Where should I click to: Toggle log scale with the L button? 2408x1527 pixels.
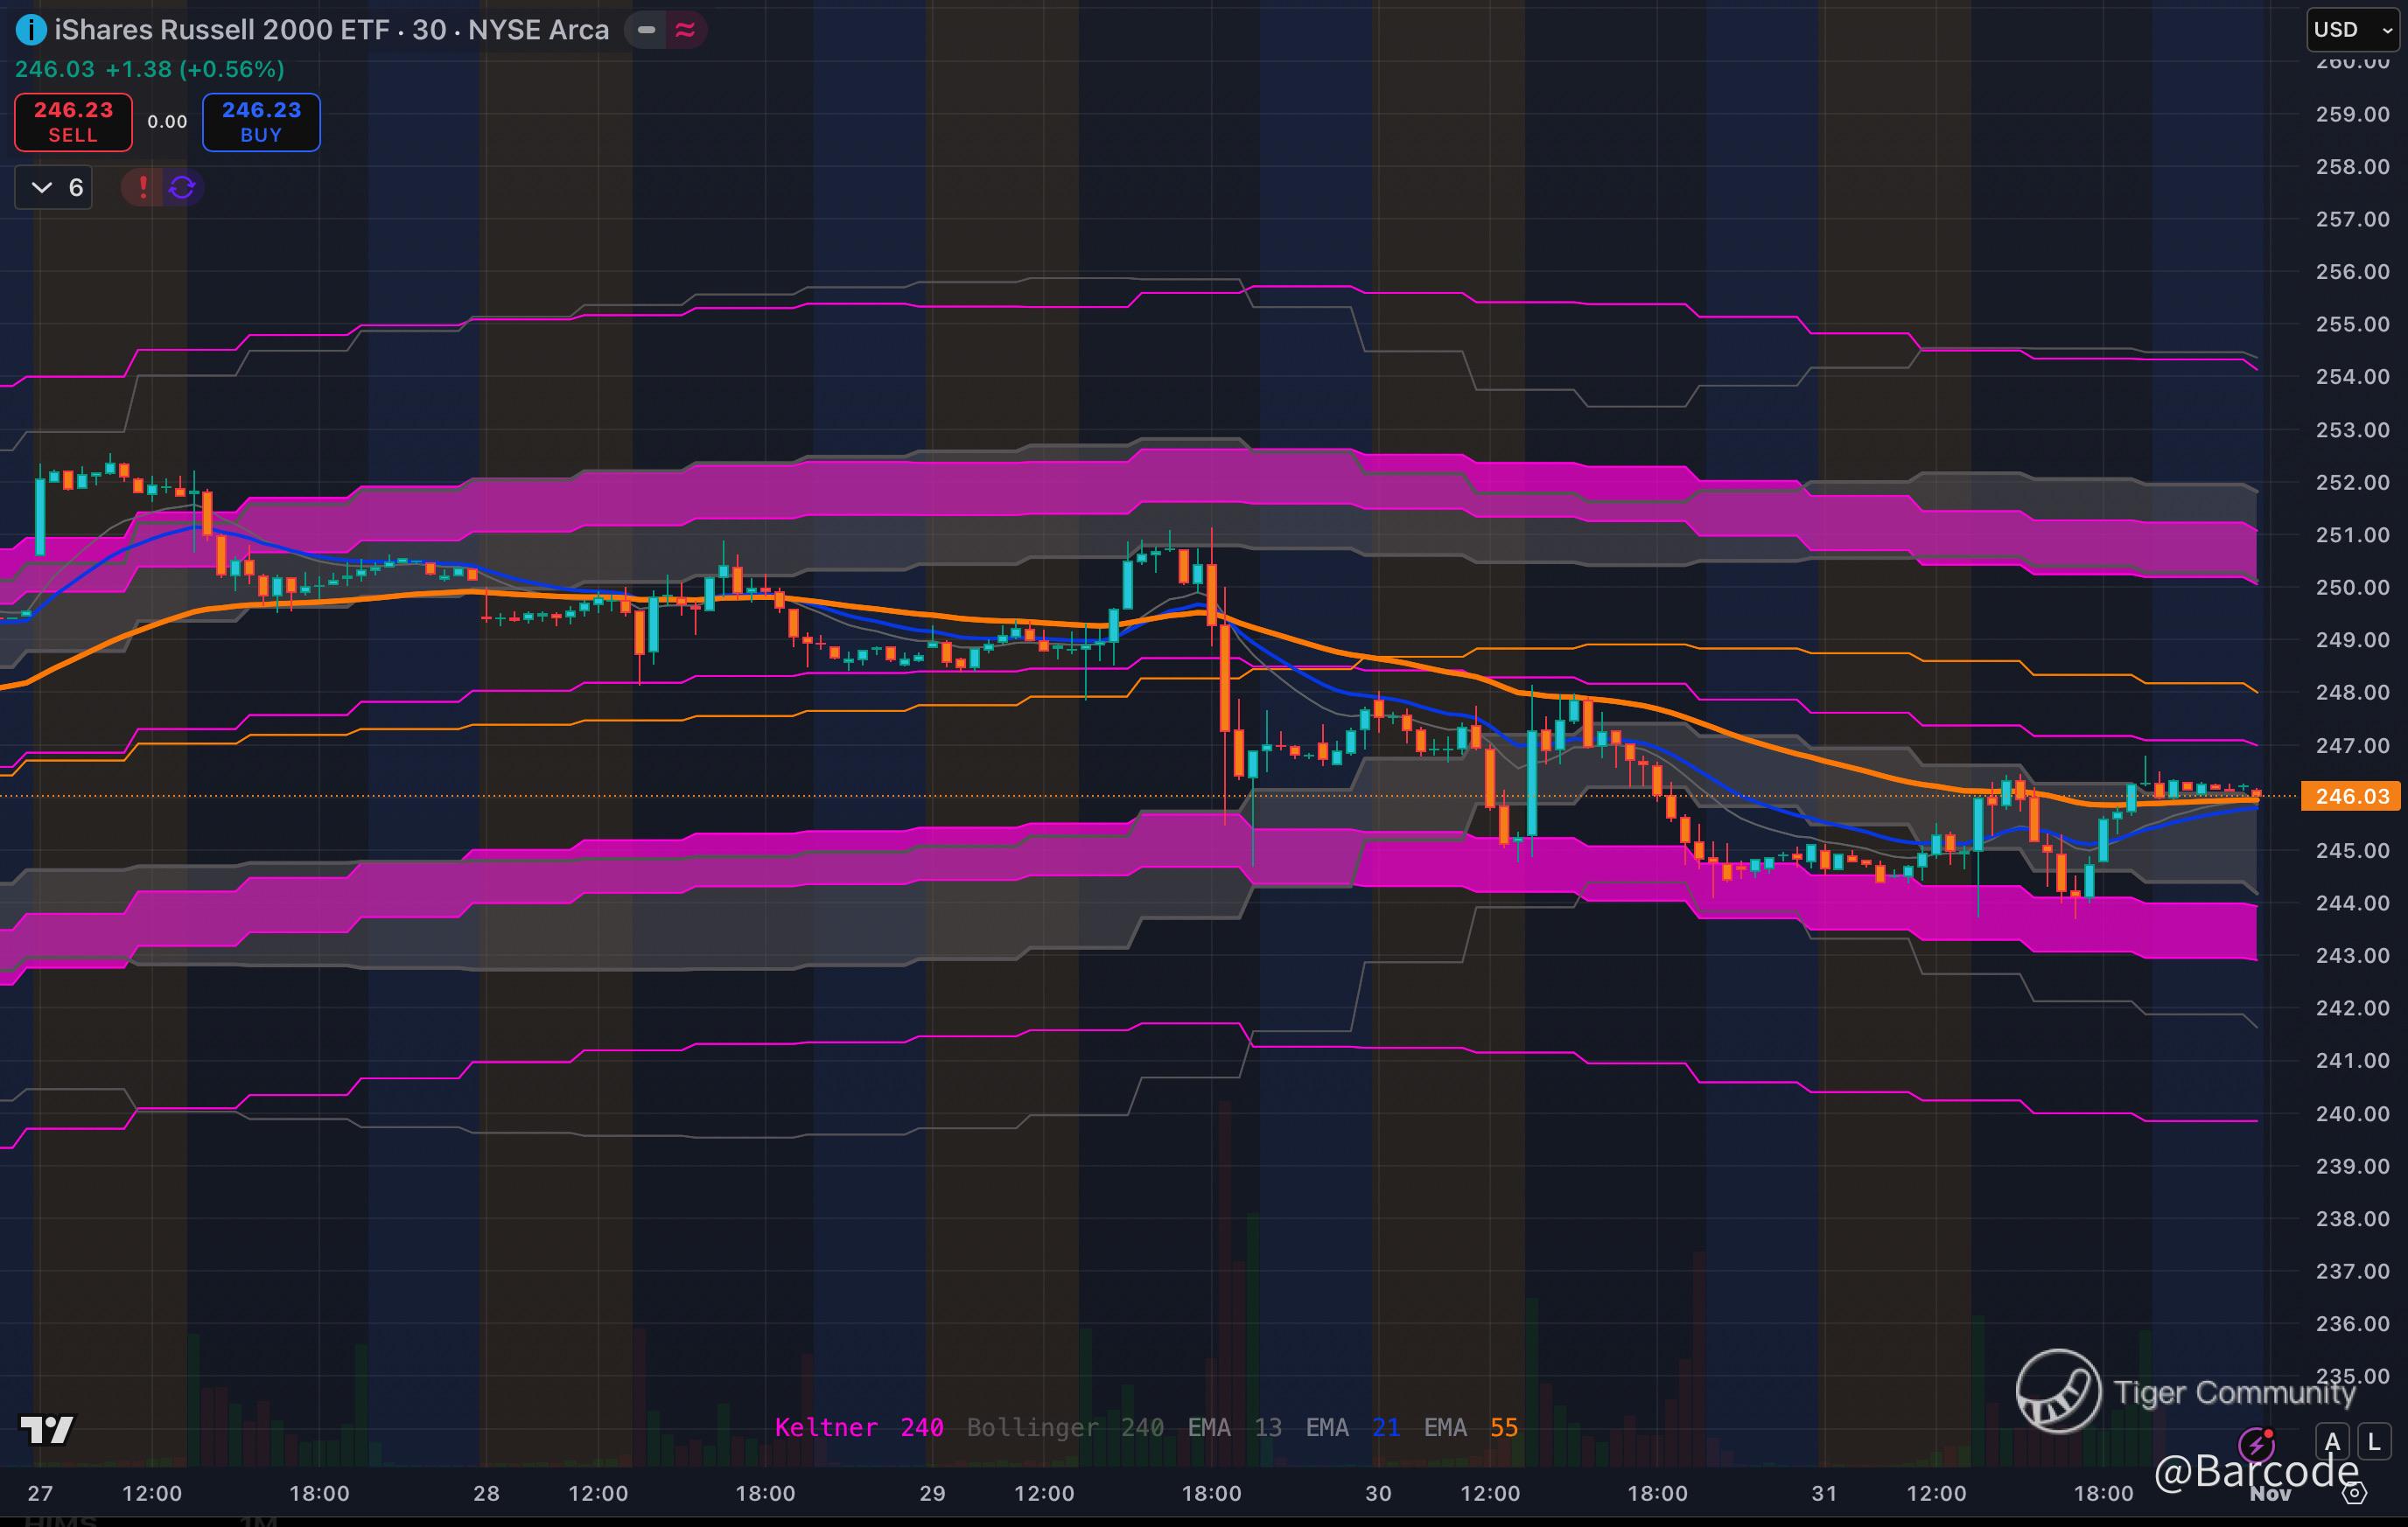2374,1442
